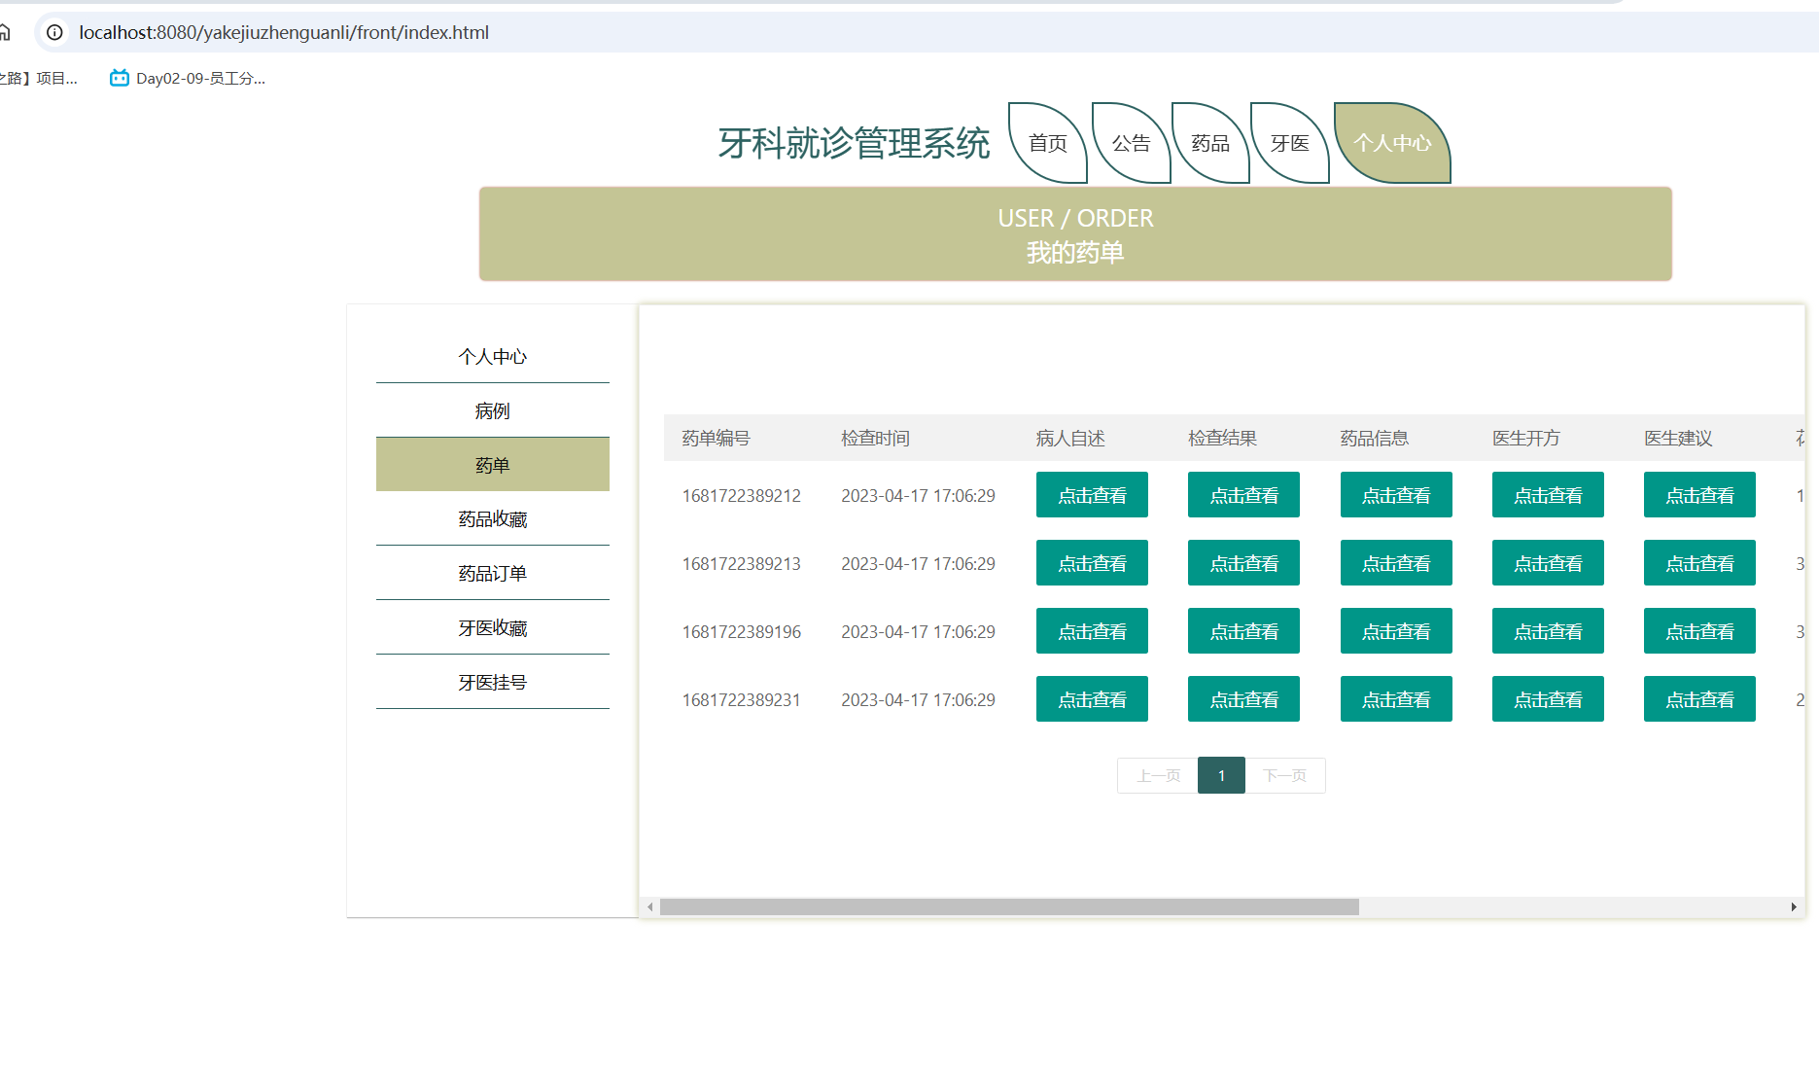The image size is (1819, 1065).
Task: View 医生建议 for order 1681722389196
Action: [1699, 631]
